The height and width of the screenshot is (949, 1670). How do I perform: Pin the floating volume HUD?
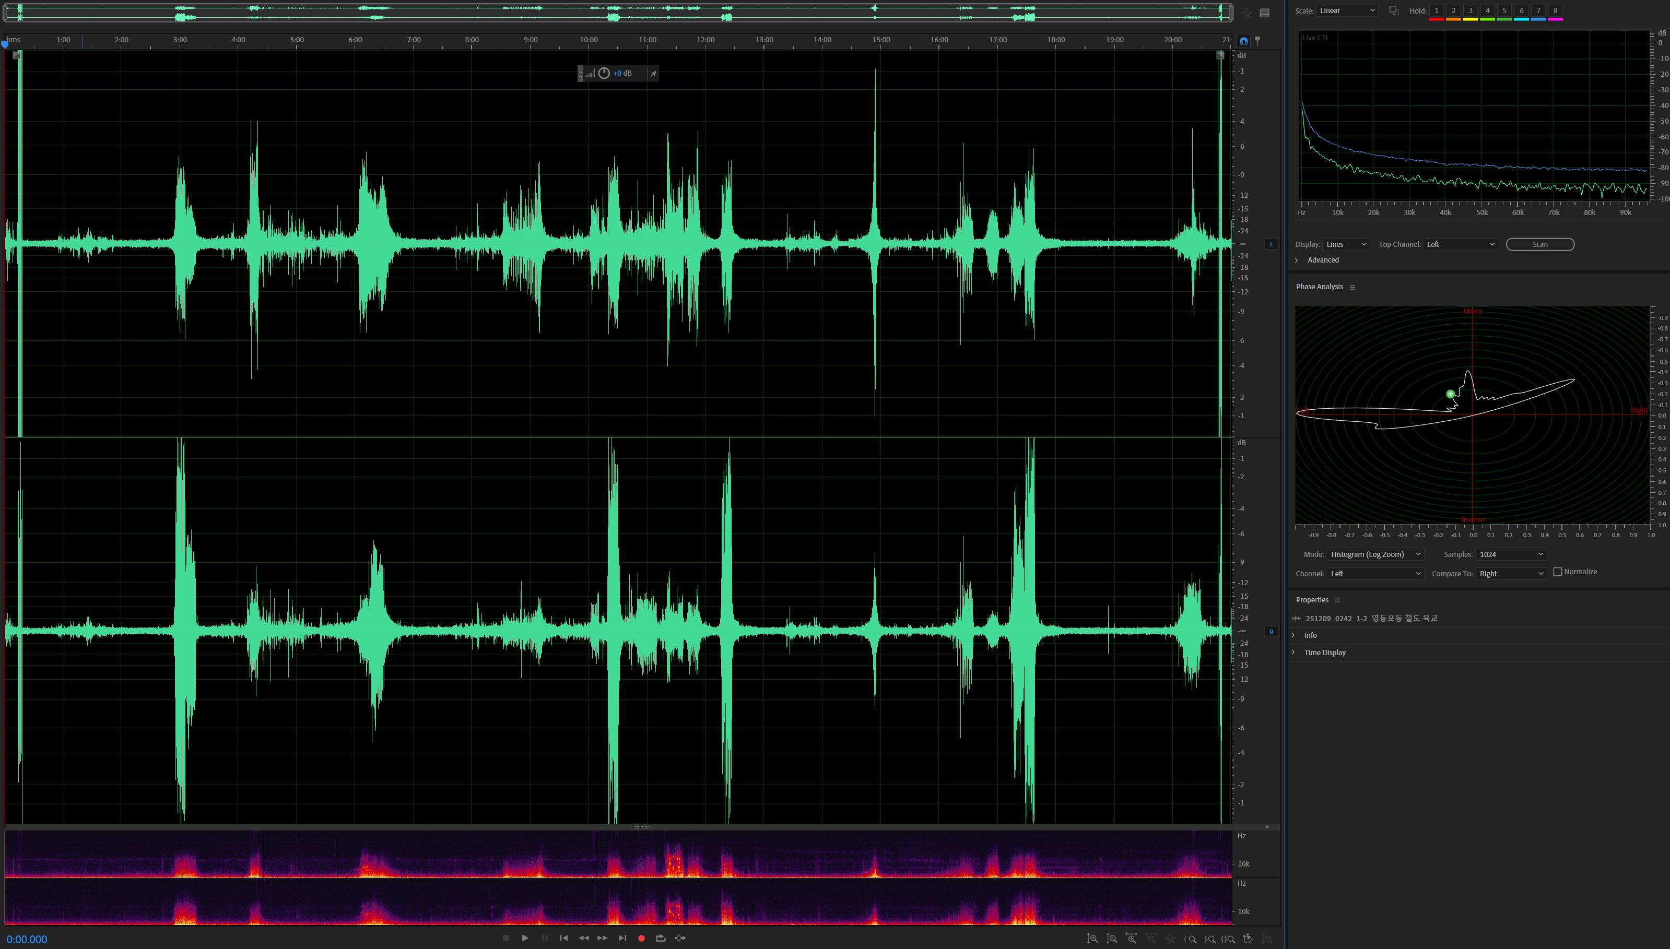[x=653, y=74]
